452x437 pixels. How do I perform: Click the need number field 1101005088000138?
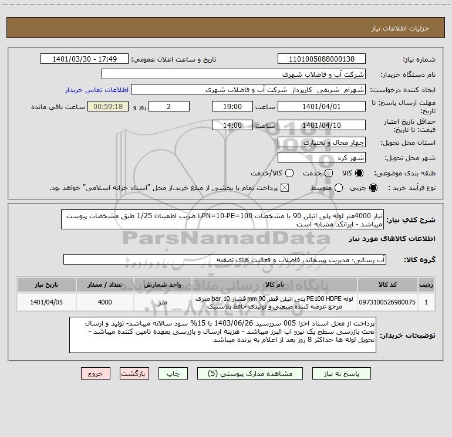point(322,59)
